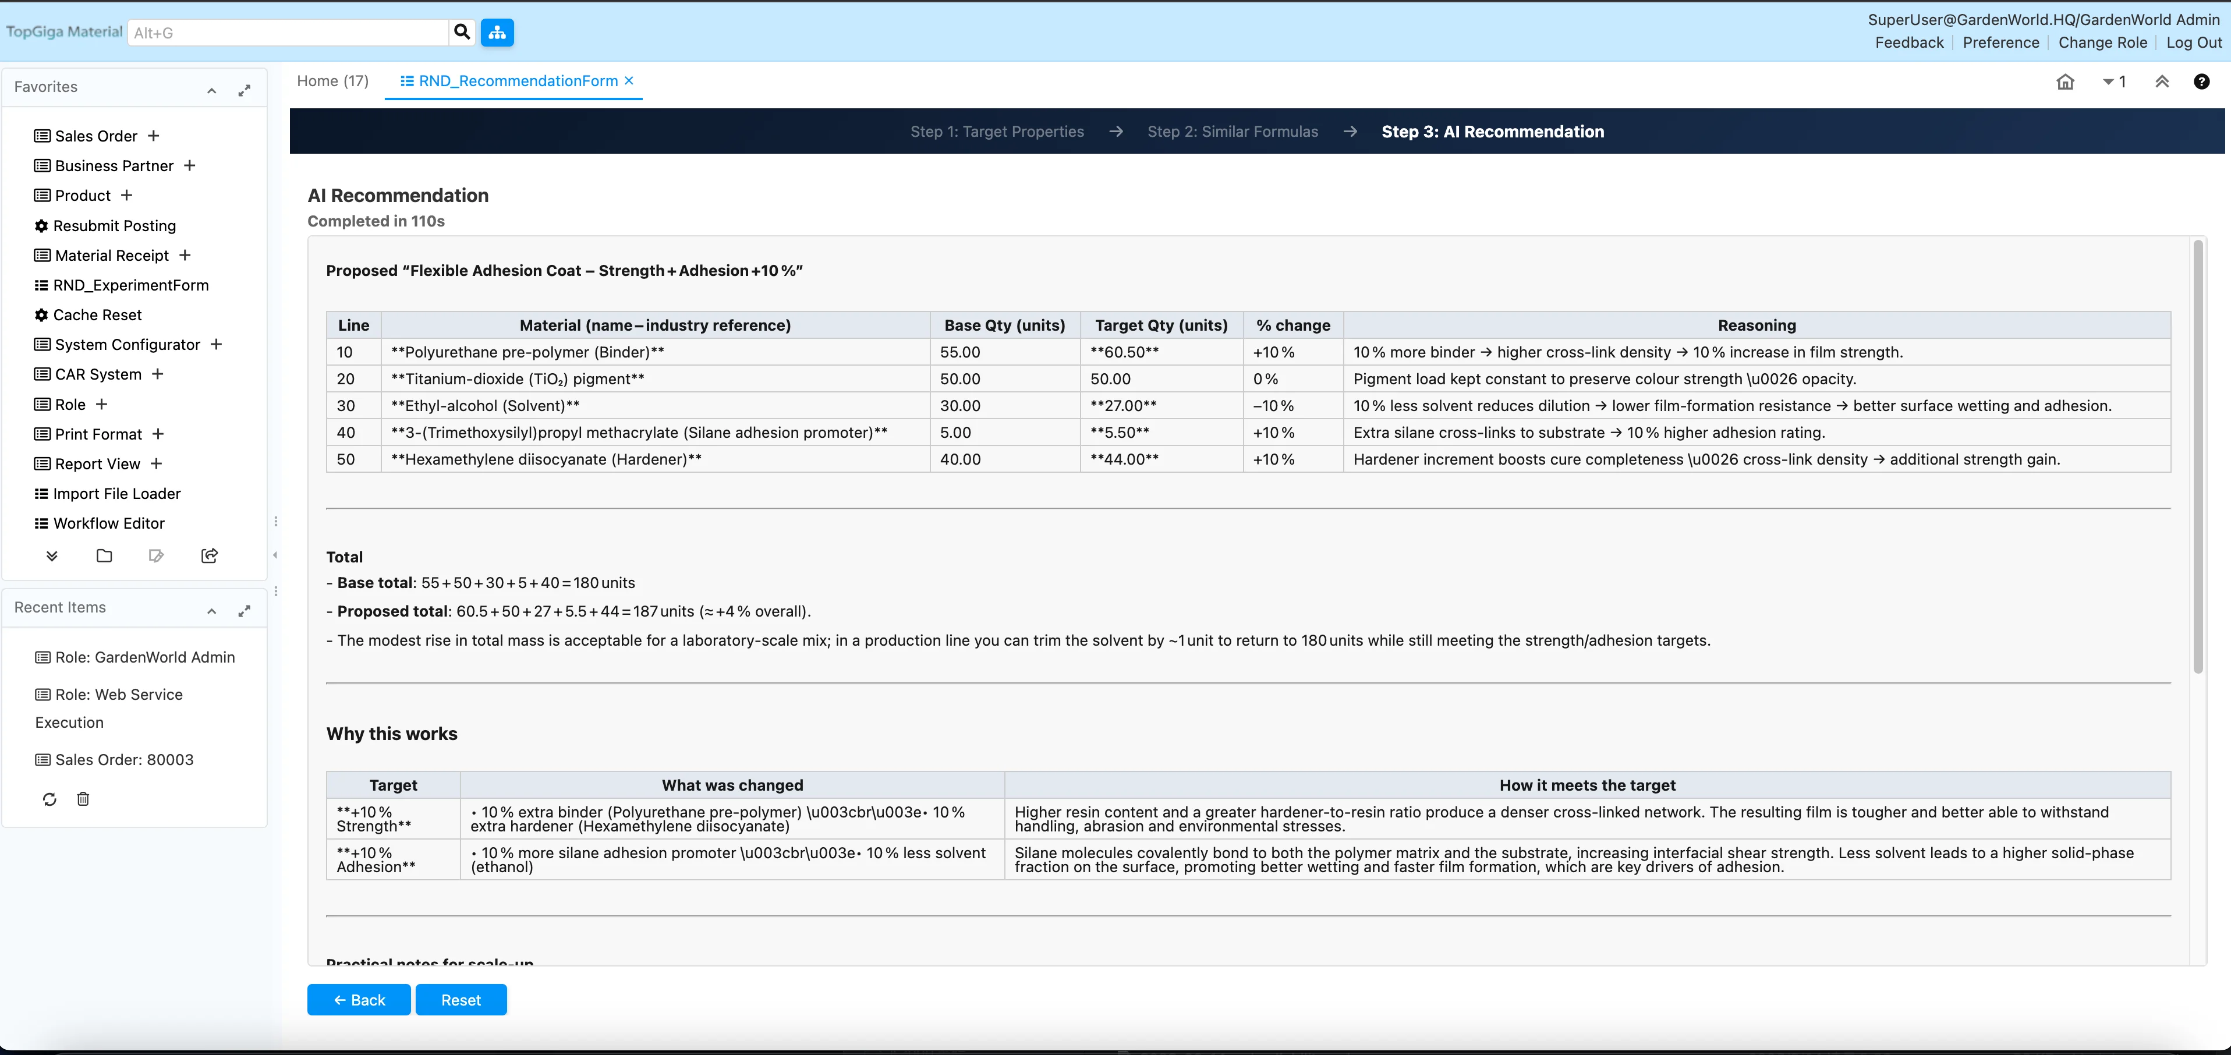Click the Alt+G search input field
Image resolution: width=2231 pixels, height=1055 pixels.
[288, 33]
